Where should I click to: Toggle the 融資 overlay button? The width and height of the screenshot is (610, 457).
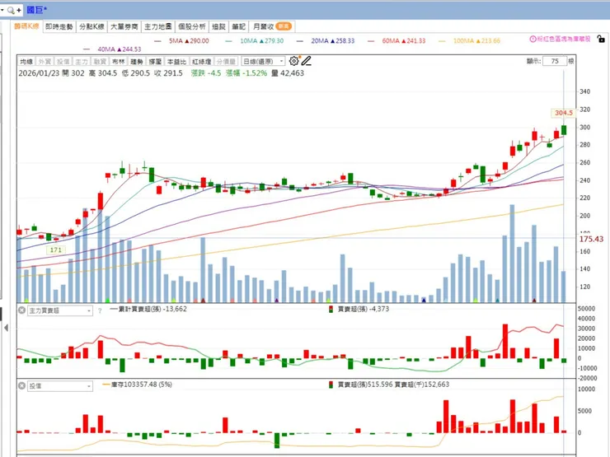click(x=100, y=62)
